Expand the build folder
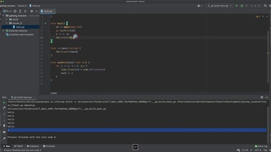The image size is (271, 152). click(x=7, y=19)
